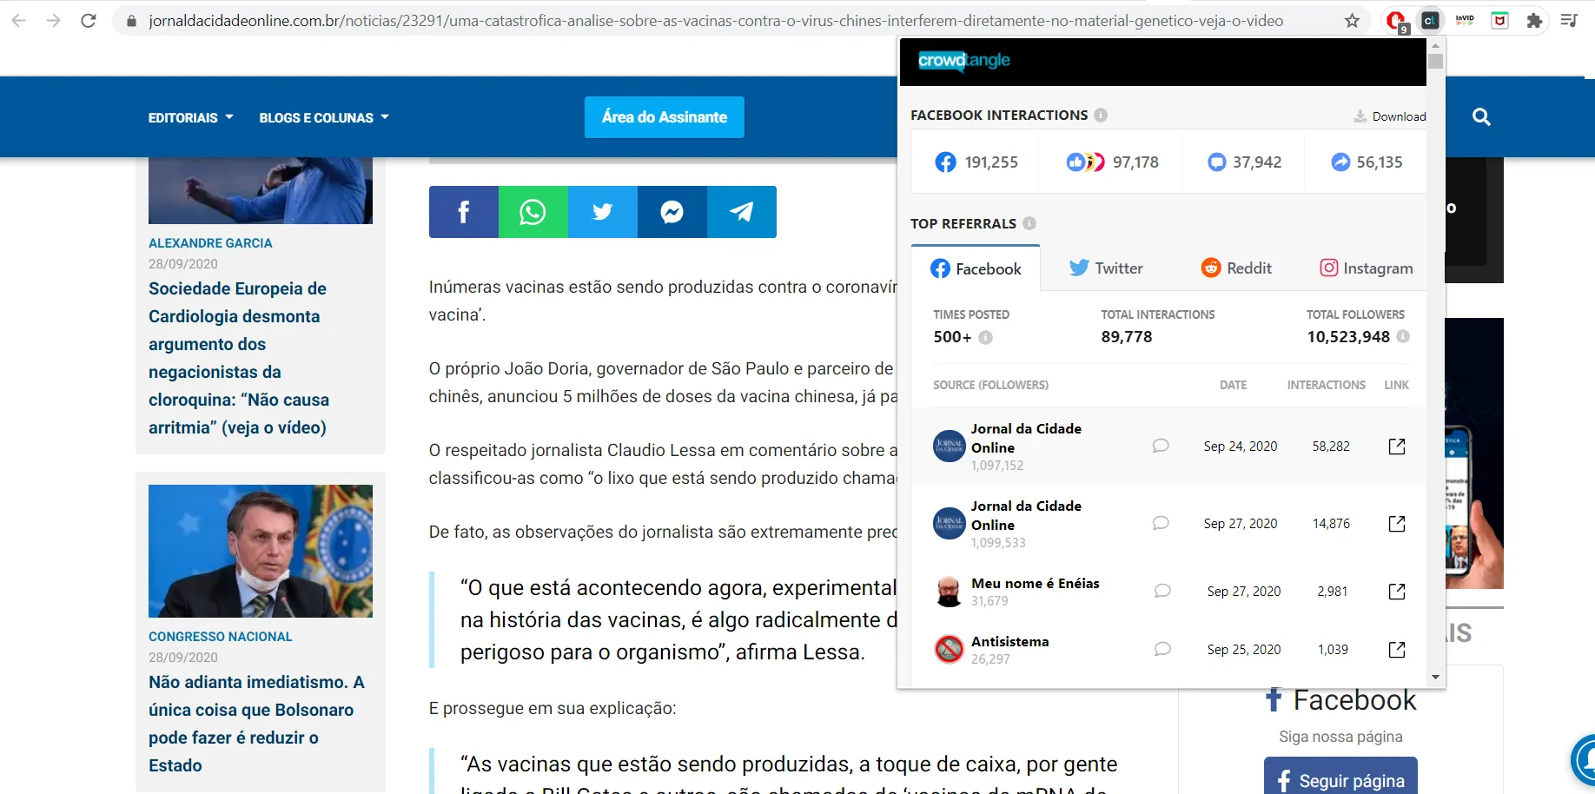Click comment bubble in Antisistema row
Image resolution: width=1595 pixels, height=794 pixels.
[x=1162, y=649]
